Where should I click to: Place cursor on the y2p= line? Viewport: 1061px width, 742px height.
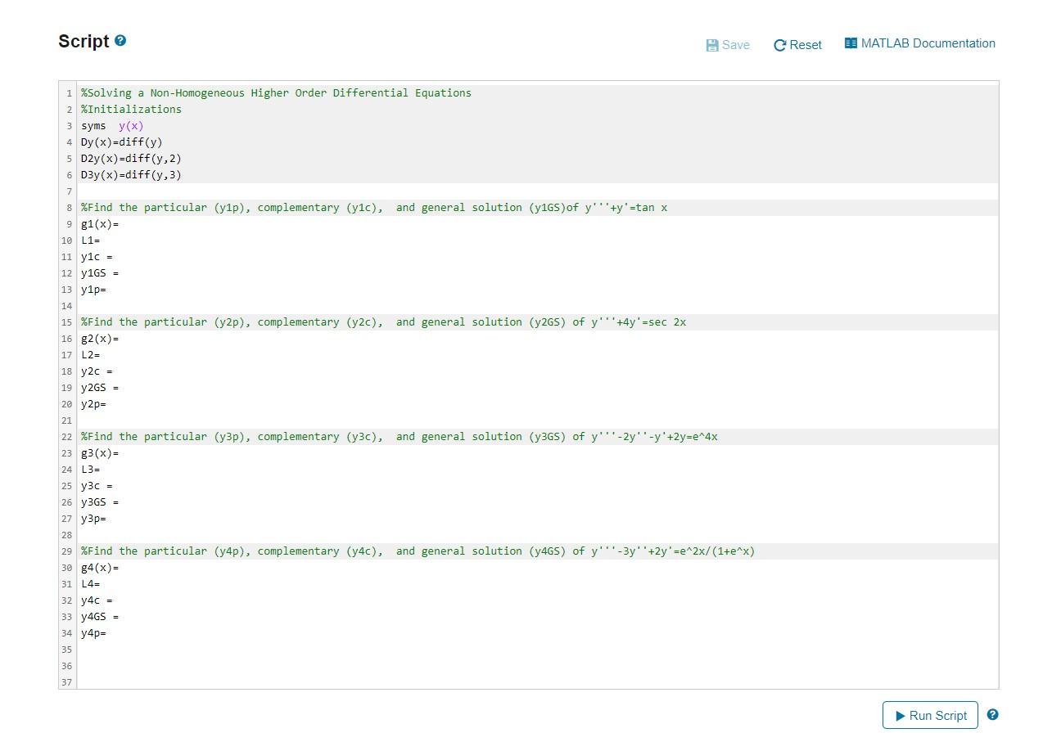(x=538, y=404)
